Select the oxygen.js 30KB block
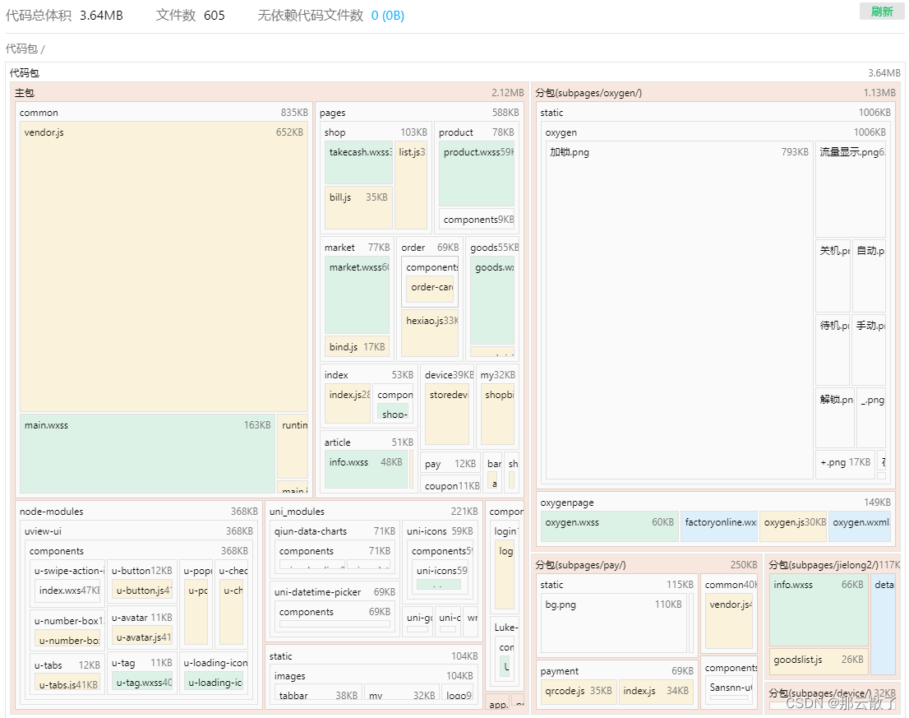 pos(794,526)
